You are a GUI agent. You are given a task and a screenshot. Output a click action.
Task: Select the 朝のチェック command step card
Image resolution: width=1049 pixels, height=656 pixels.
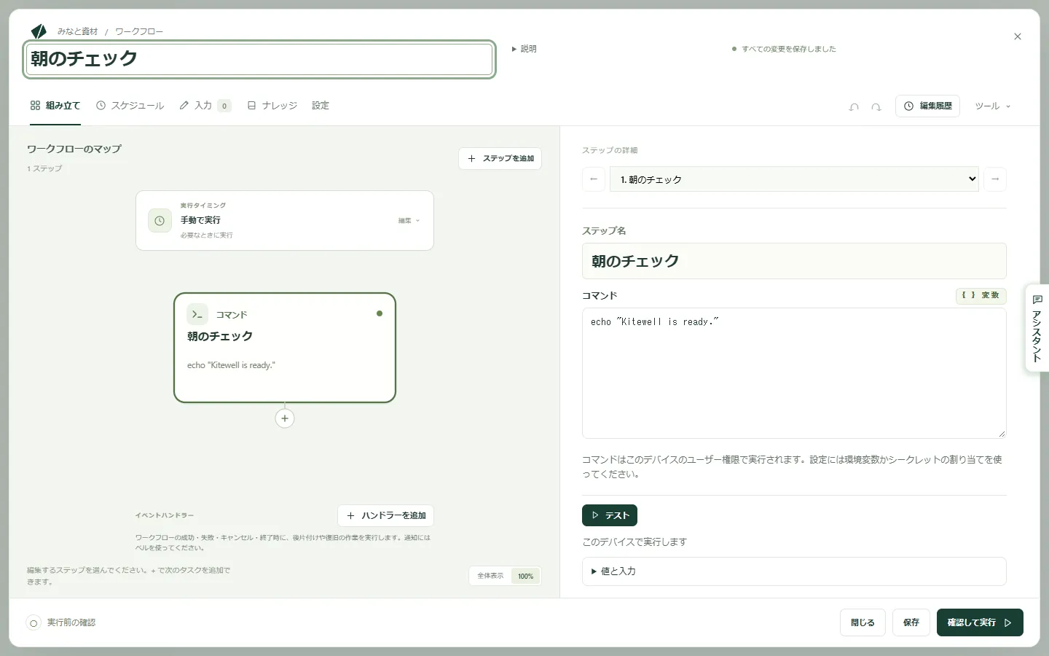point(285,348)
